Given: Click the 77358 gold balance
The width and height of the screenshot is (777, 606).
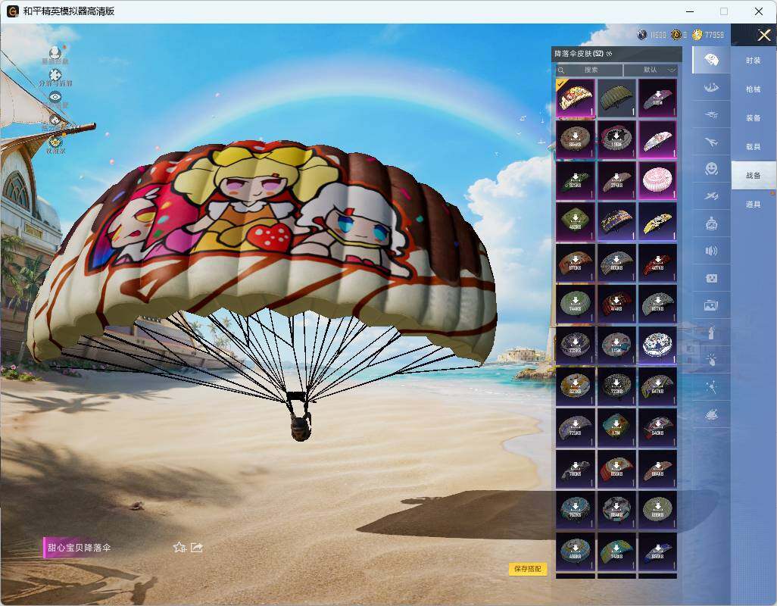Looking at the screenshot, I should (714, 35).
